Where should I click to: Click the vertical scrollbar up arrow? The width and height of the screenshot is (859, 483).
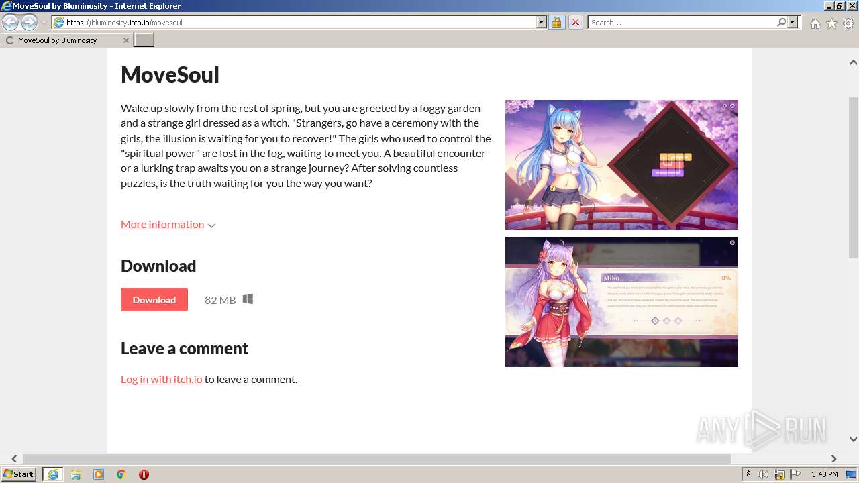pos(853,62)
